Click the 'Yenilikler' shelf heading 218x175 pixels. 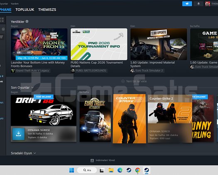(x=18, y=22)
